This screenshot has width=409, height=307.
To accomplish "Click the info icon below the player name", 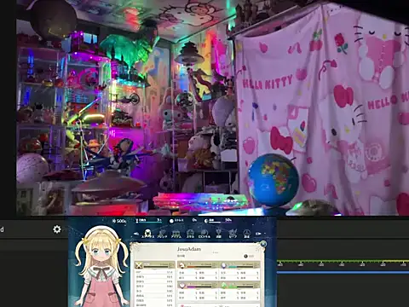I will tap(245, 256).
